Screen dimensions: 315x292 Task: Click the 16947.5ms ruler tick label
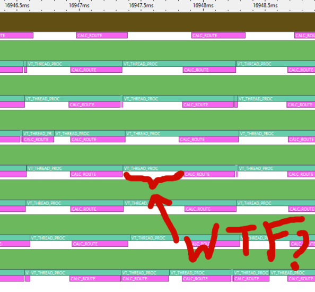pos(141,5)
